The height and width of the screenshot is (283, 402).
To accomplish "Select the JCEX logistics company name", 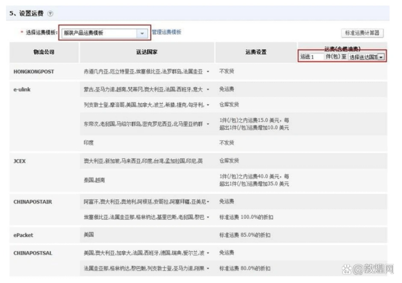I will [20, 161].
